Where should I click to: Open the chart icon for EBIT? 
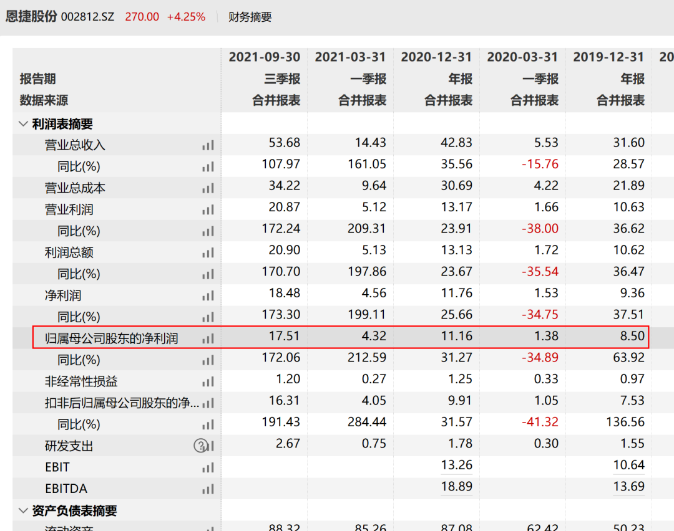coord(208,467)
